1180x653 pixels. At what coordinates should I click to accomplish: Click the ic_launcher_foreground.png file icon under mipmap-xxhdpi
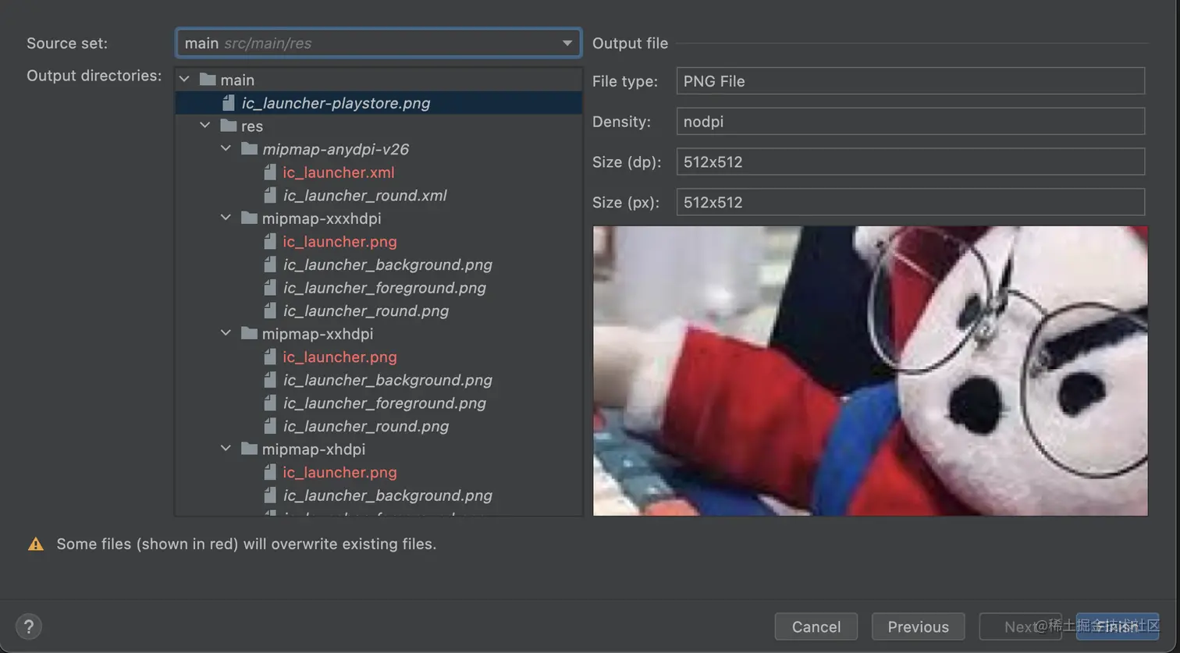[x=270, y=403]
